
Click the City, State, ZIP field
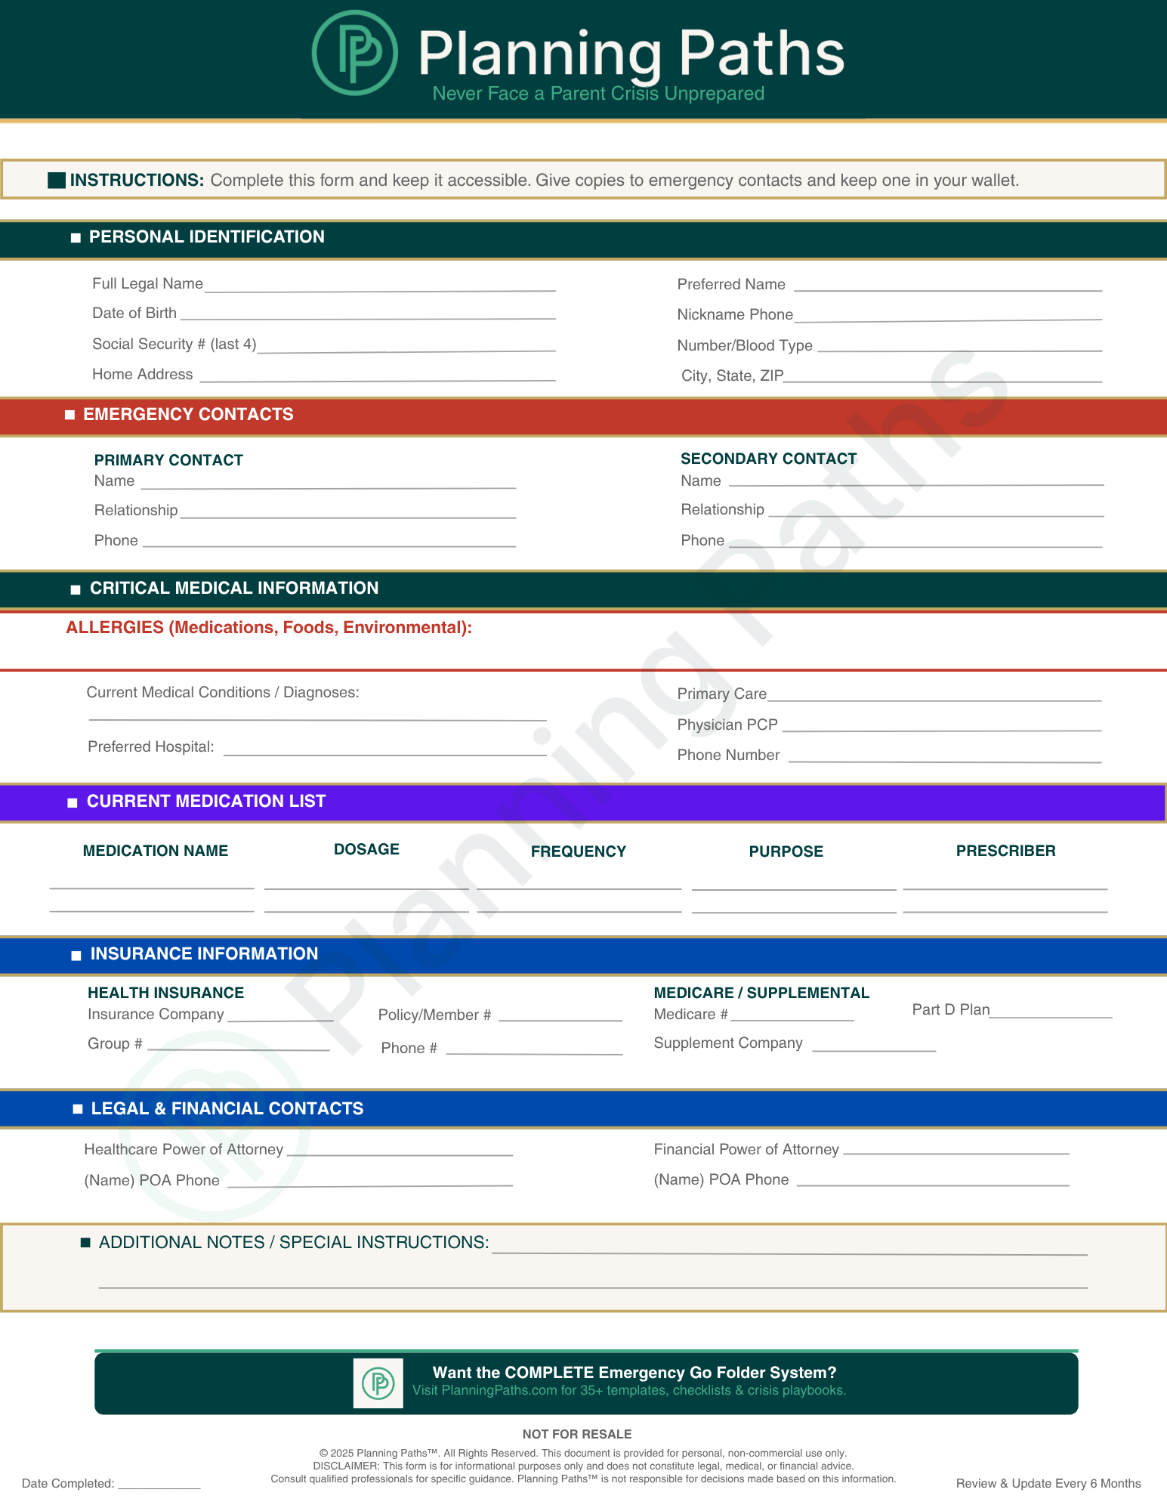943,375
